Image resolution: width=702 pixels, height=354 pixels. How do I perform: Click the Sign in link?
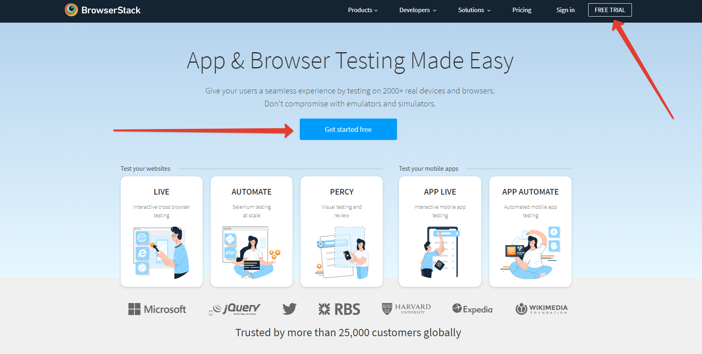click(x=565, y=10)
